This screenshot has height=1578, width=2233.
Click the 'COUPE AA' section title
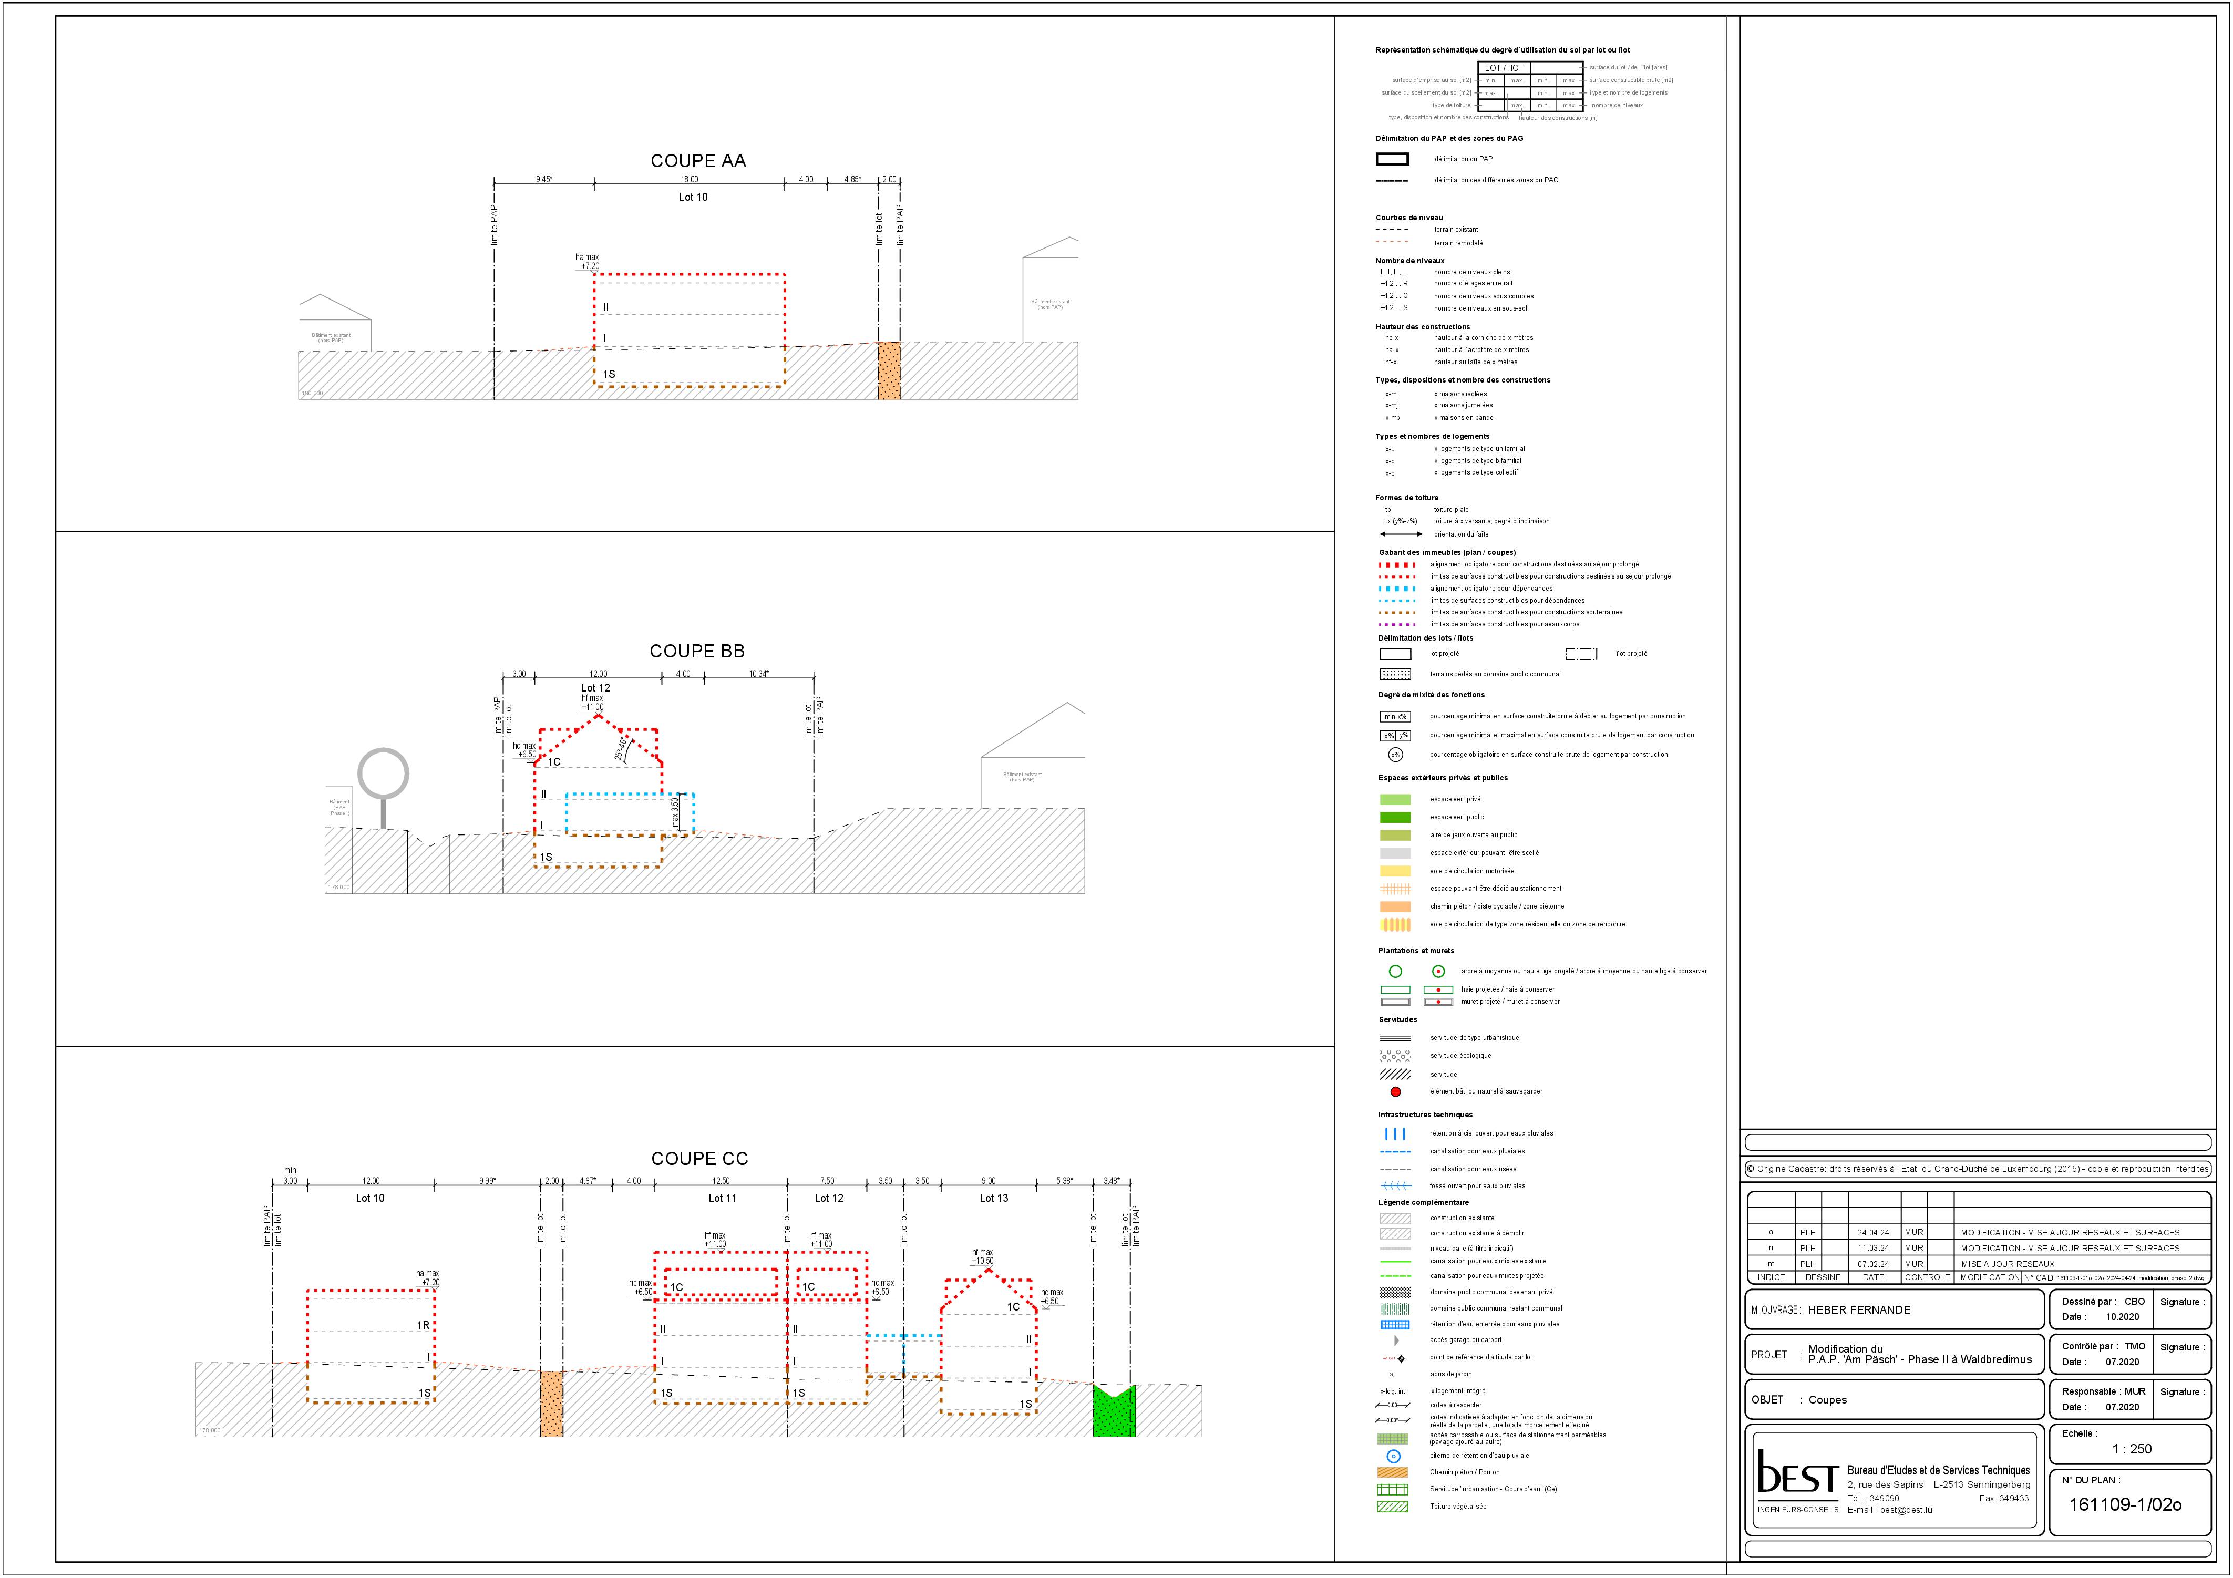[x=698, y=161]
